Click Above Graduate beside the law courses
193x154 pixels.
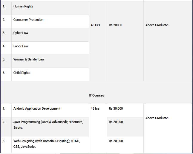click(157, 25)
